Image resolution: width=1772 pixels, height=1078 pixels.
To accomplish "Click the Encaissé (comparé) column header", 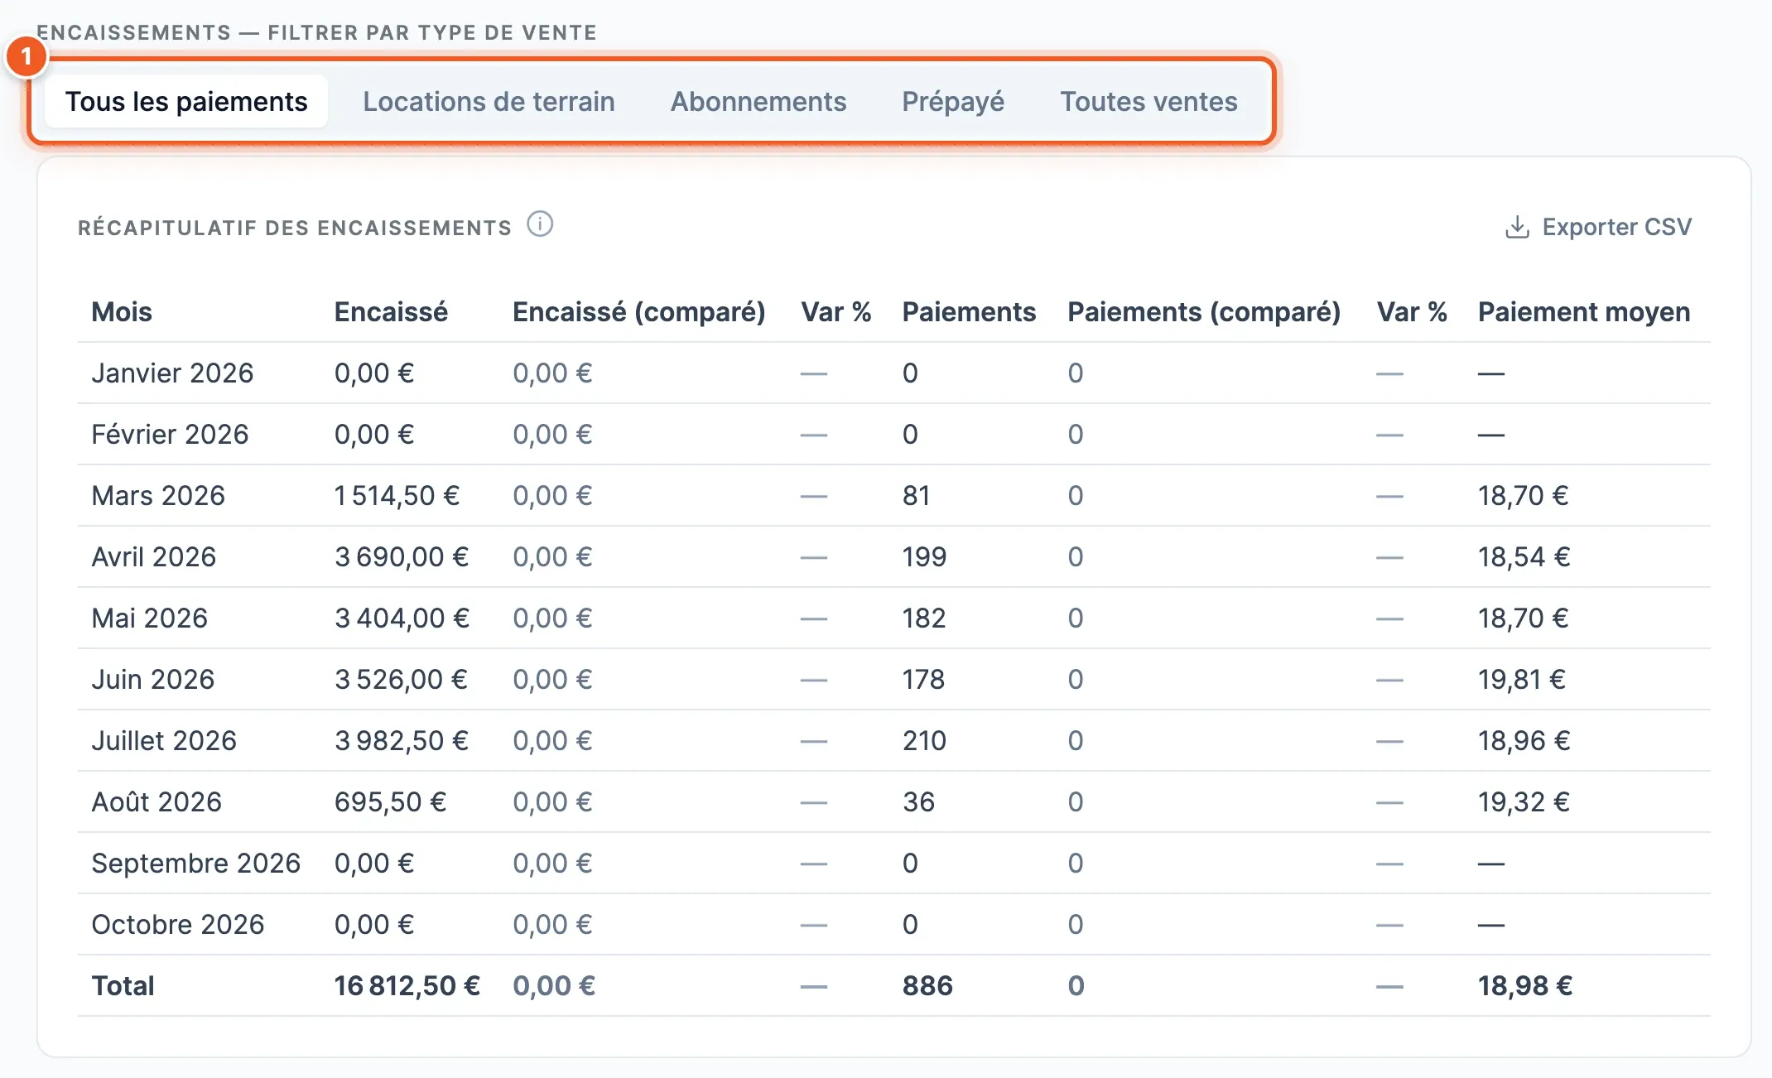I will 638,311.
